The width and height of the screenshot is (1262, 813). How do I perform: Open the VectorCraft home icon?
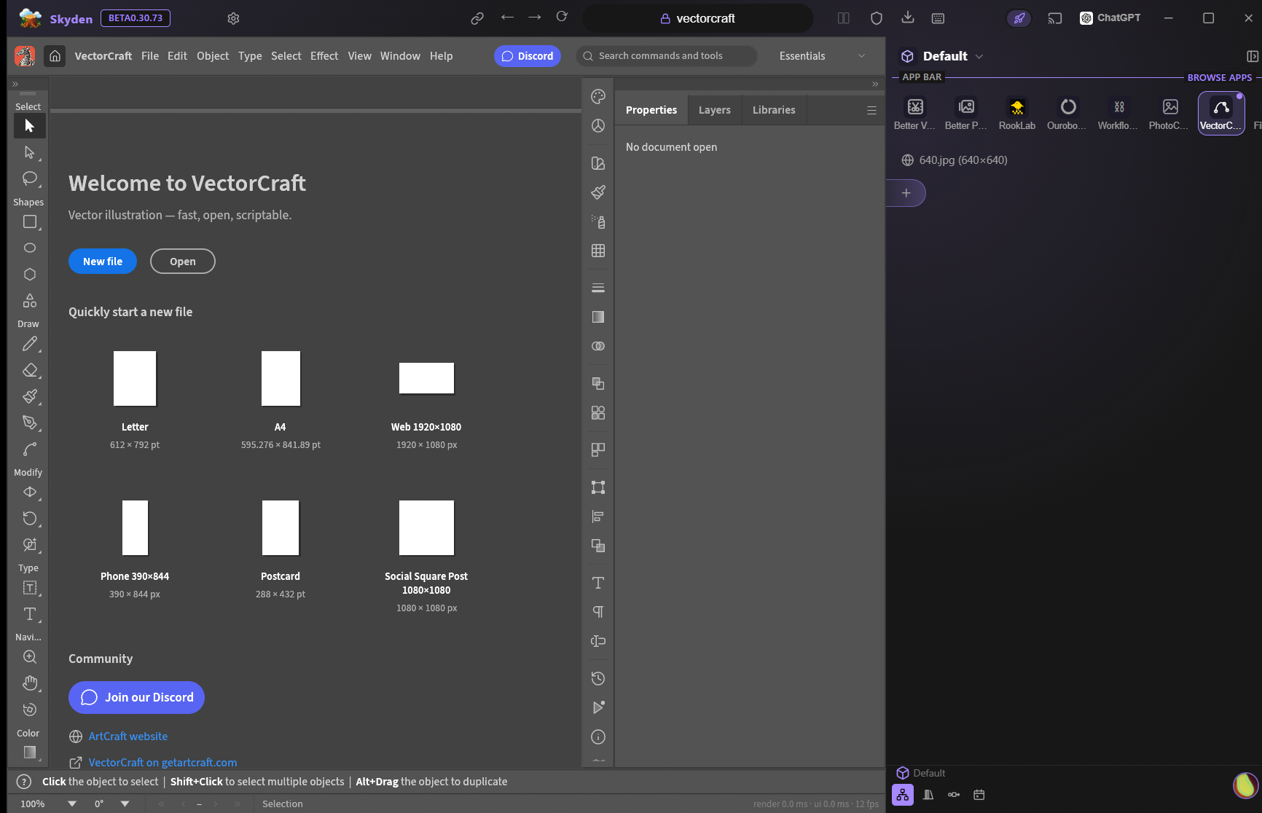(55, 56)
